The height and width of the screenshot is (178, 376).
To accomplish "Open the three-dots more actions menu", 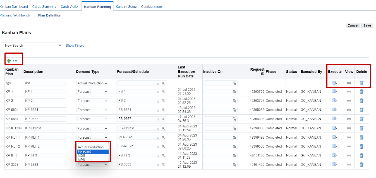I will (x=15, y=61).
